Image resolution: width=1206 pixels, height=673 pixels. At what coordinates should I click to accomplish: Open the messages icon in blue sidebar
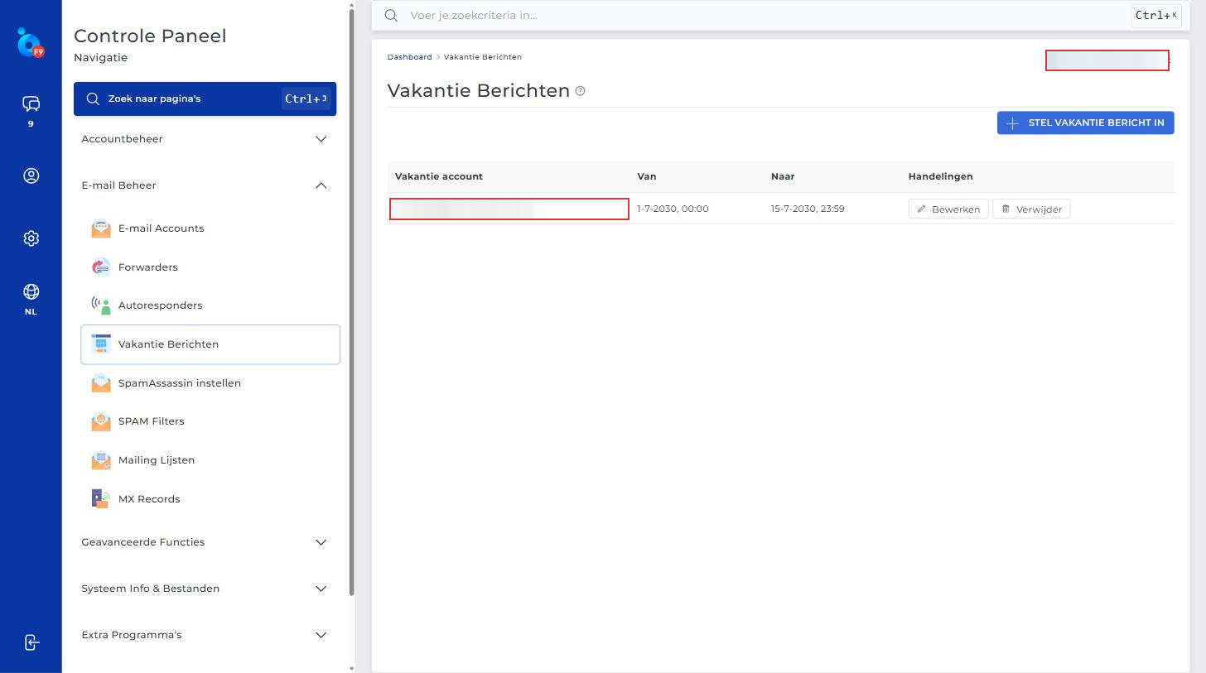[x=31, y=103]
